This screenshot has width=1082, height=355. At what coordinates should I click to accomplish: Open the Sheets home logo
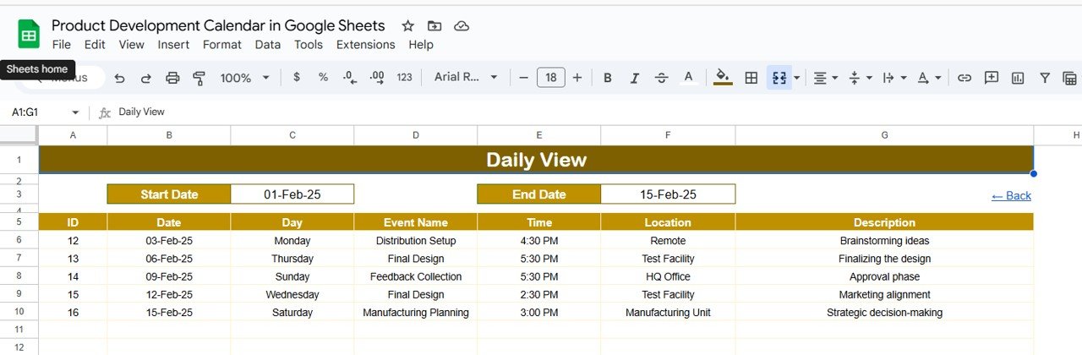pos(29,35)
